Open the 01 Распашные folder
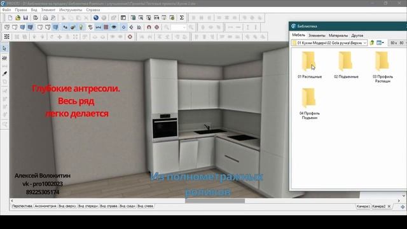The width and height of the screenshot is (407, 229). [310, 65]
